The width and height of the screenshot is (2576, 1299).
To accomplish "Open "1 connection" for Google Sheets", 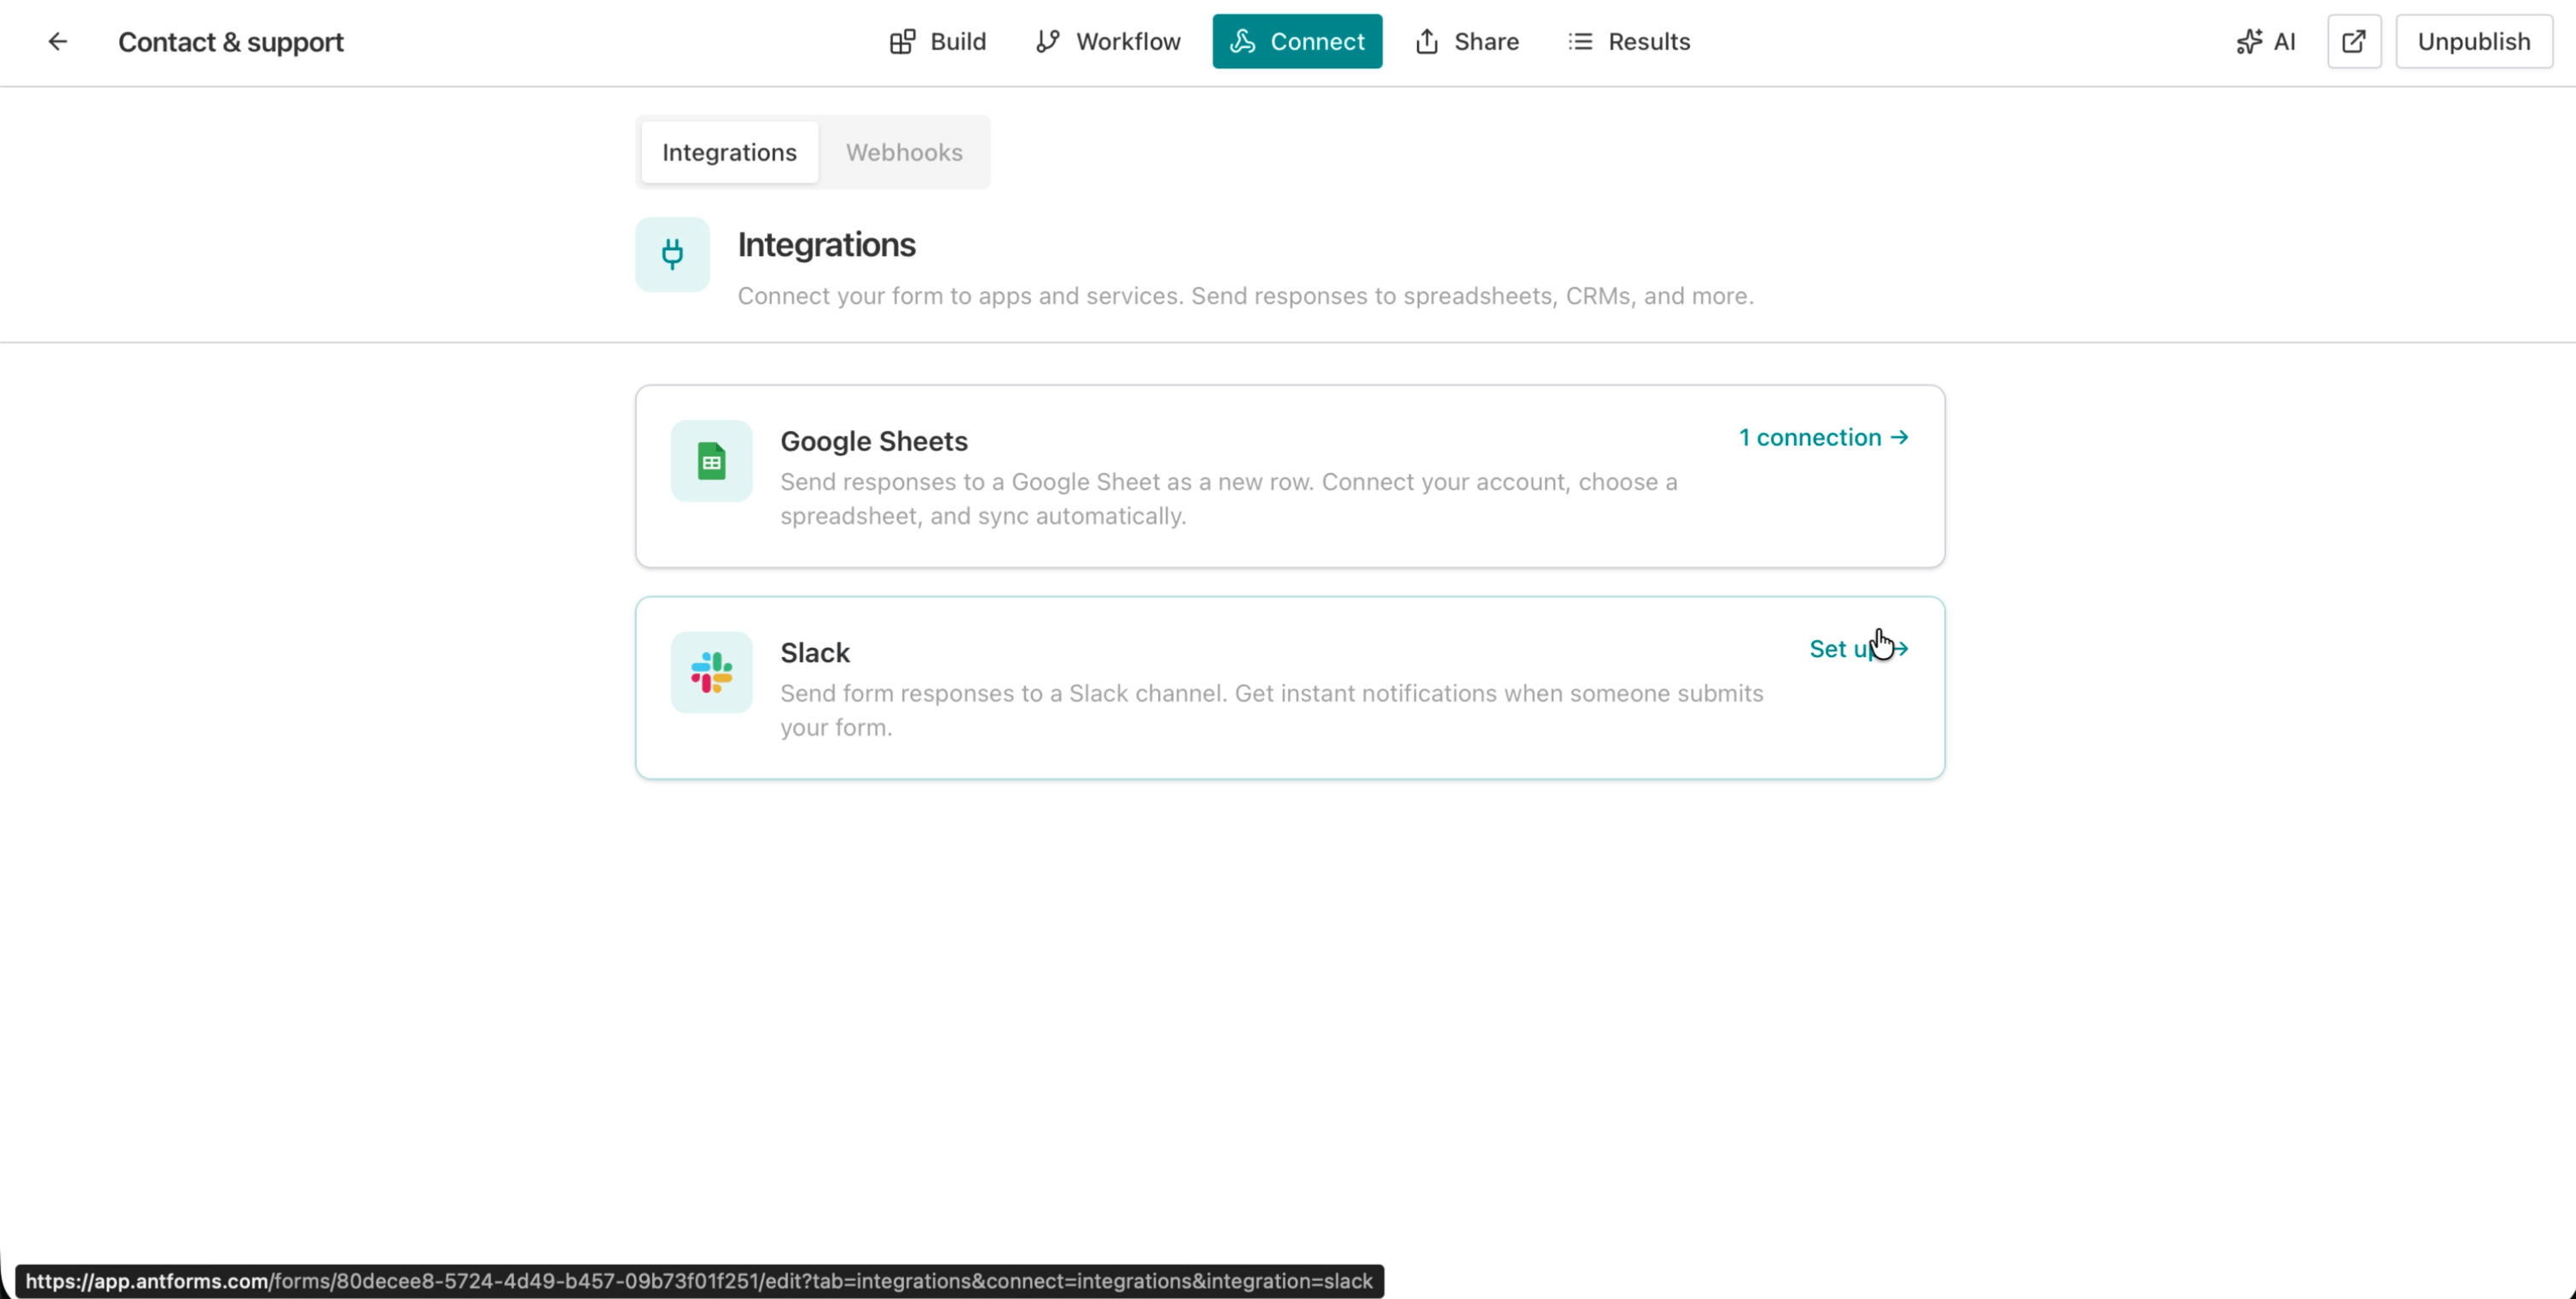I will pyautogui.click(x=1822, y=437).
